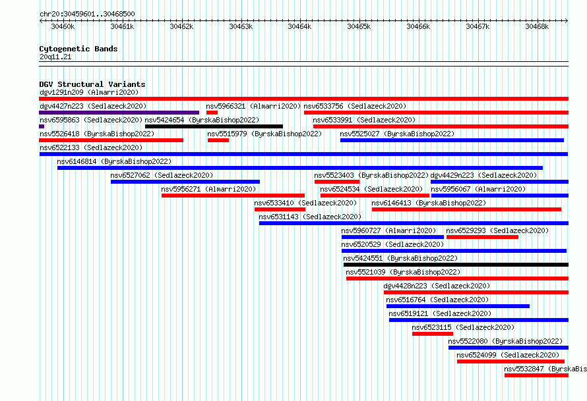Screen dimensions: 587x401
Task: Click the nsv5526418 (ByrskaBishop2022) label
Action: (97, 134)
